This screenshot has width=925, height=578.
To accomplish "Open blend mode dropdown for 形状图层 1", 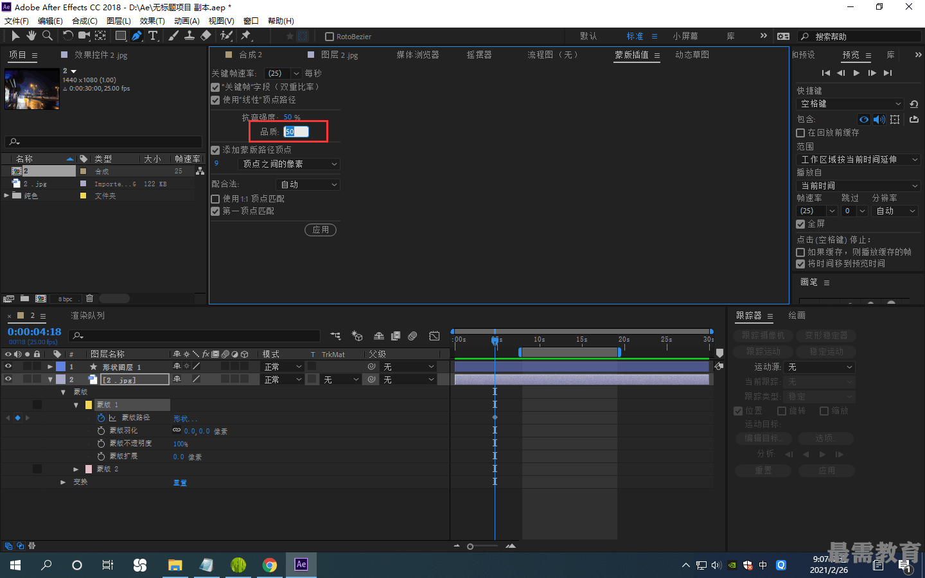I will (x=282, y=367).
